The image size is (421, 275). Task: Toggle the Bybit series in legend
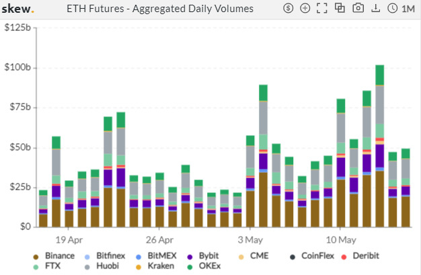tap(203, 256)
